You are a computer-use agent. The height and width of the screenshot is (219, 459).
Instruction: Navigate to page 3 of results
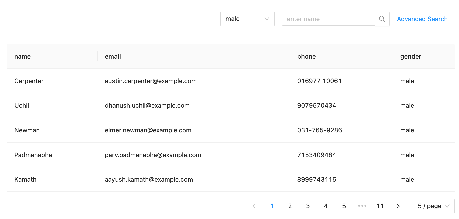point(308,206)
